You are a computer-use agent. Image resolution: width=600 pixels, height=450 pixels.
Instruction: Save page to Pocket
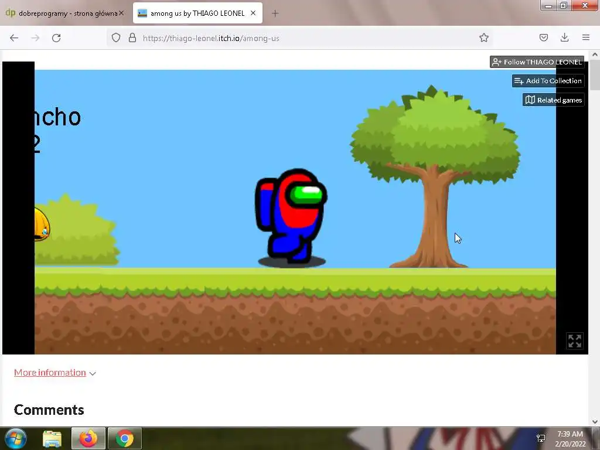tap(543, 38)
